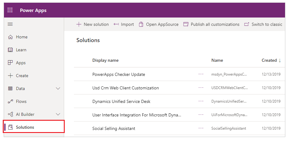Image resolution: width=289 pixels, height=141 pixels.
Task: Open Usd Crm Web Client Customization solution
Action: click(125, 88)
